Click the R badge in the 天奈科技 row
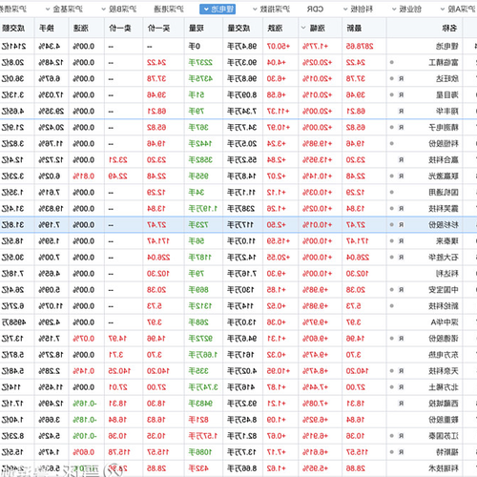This screenshot has height=477, width=477. click(401, 371)
